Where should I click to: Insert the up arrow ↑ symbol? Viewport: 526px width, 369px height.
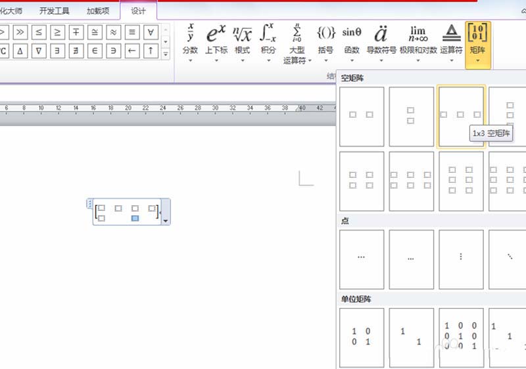coord(151,51)
